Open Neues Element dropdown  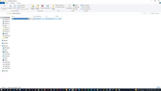[x=60, y=5]
